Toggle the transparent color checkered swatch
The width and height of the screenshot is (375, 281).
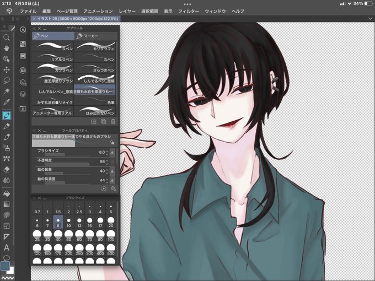pyautogui.click(x=8, y=278)
